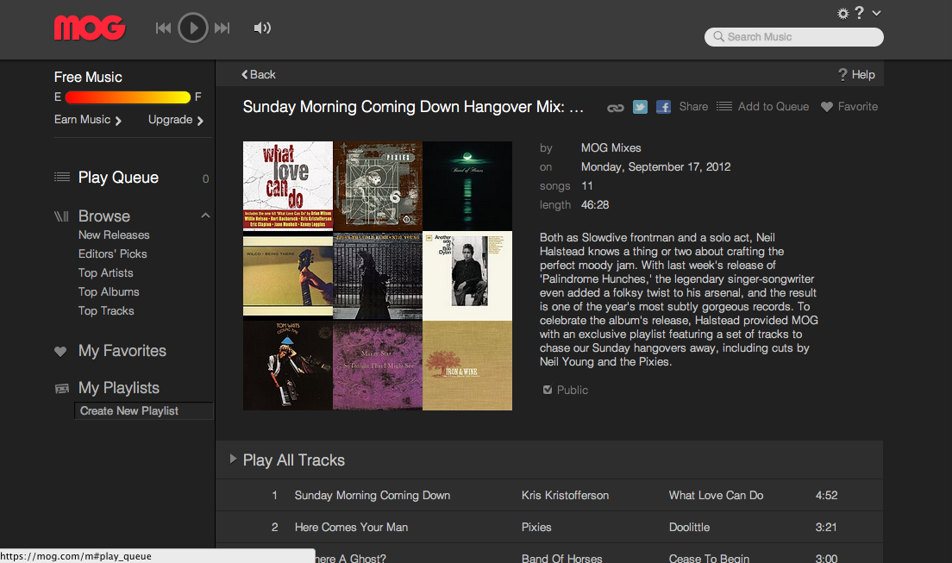The height and width of the screenshot is (563, 952).
Task: Open the Band of Horses album cover
Action: (467, 186)
